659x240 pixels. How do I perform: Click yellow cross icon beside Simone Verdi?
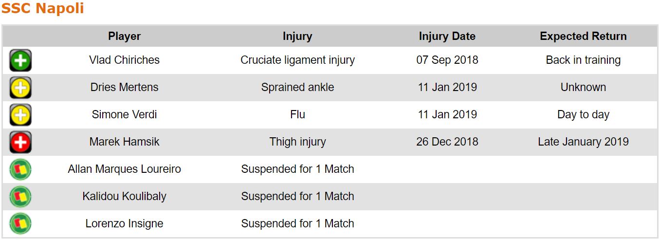(x=20, y=115)
